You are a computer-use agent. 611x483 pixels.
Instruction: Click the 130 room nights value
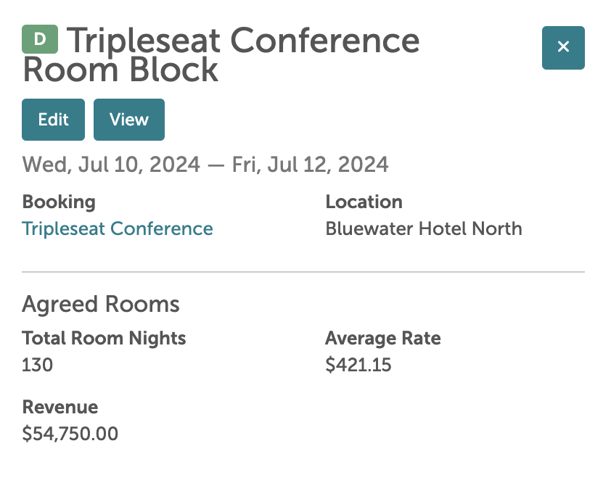tap(38, 365)
